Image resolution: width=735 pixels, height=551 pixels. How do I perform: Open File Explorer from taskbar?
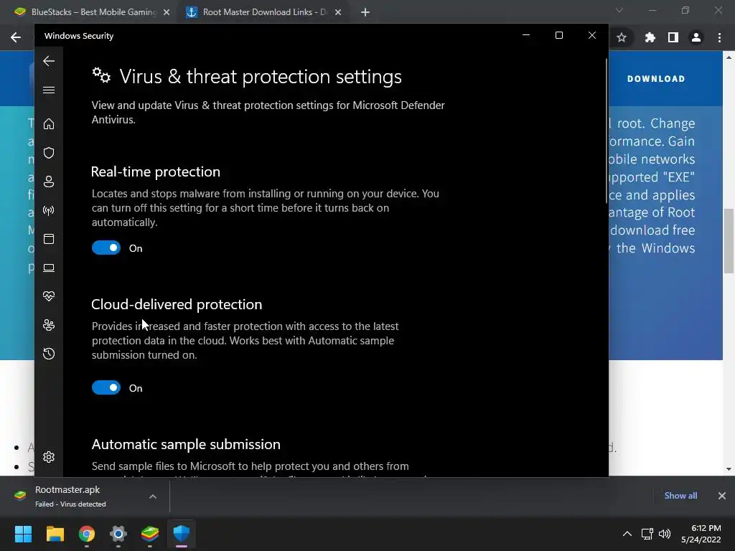tap(55, 534)
